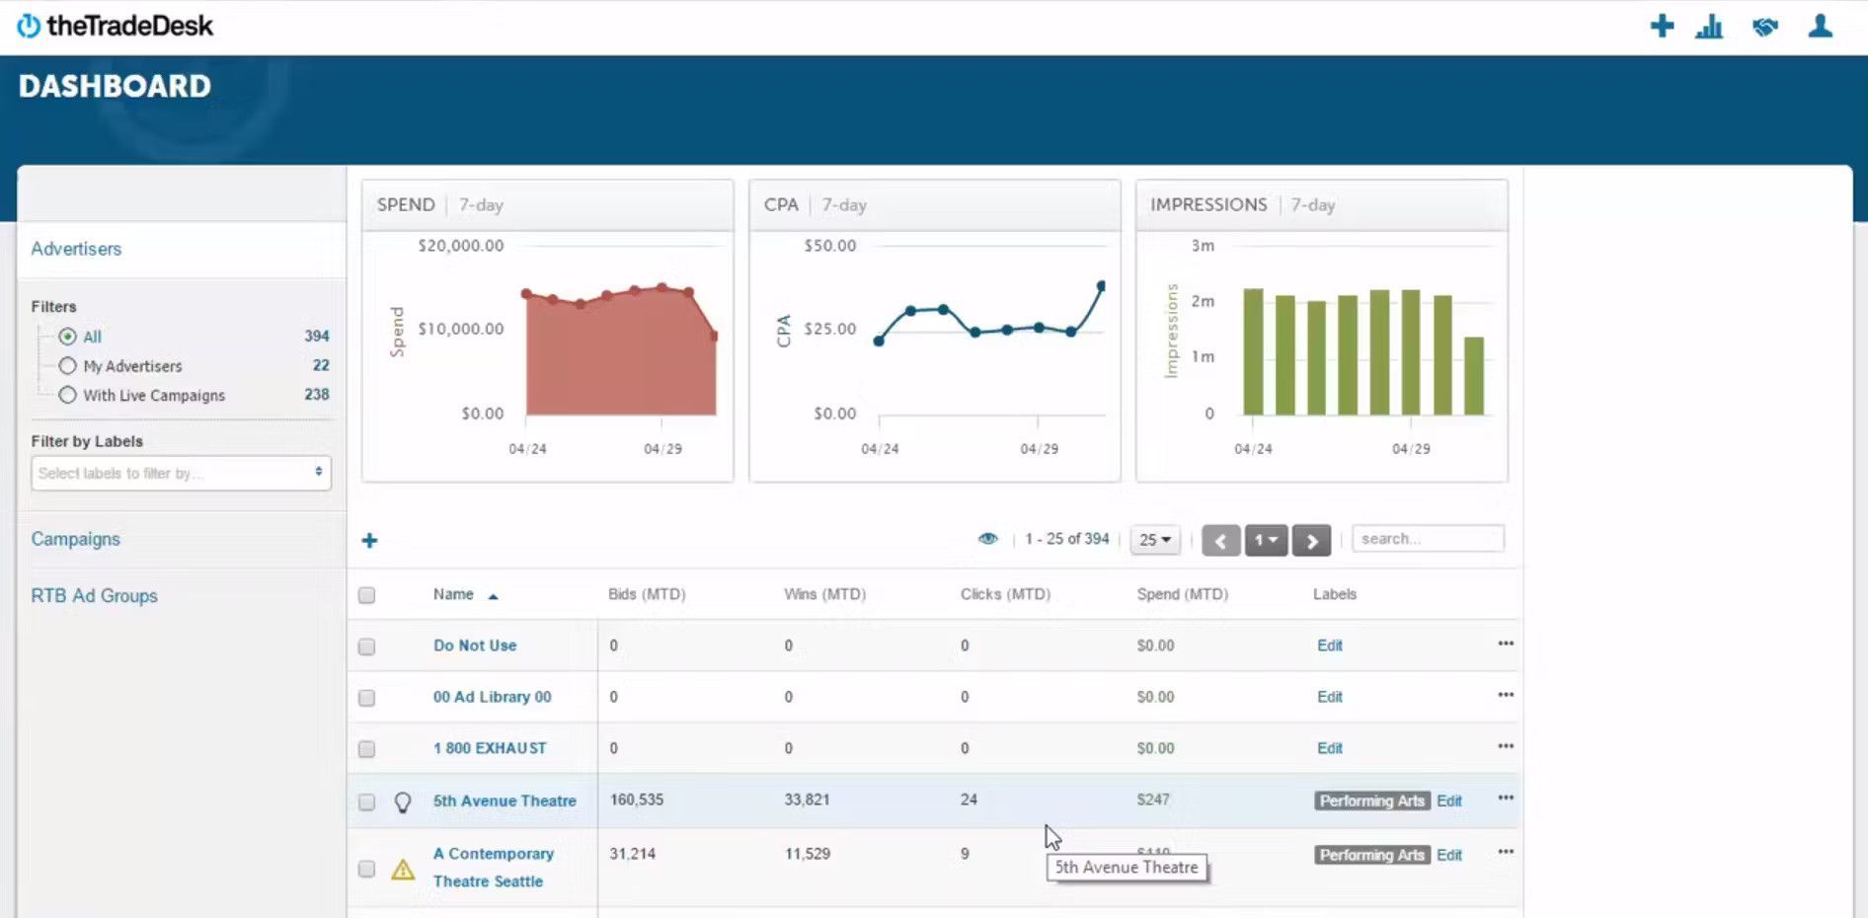Open the Campaigns section in sidebar
Image resolution: width=1868 pixels, height=918 pixels.
(75, 539)
